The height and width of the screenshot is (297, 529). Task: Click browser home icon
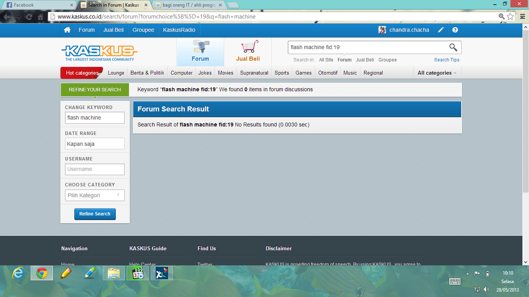(41, 17)
